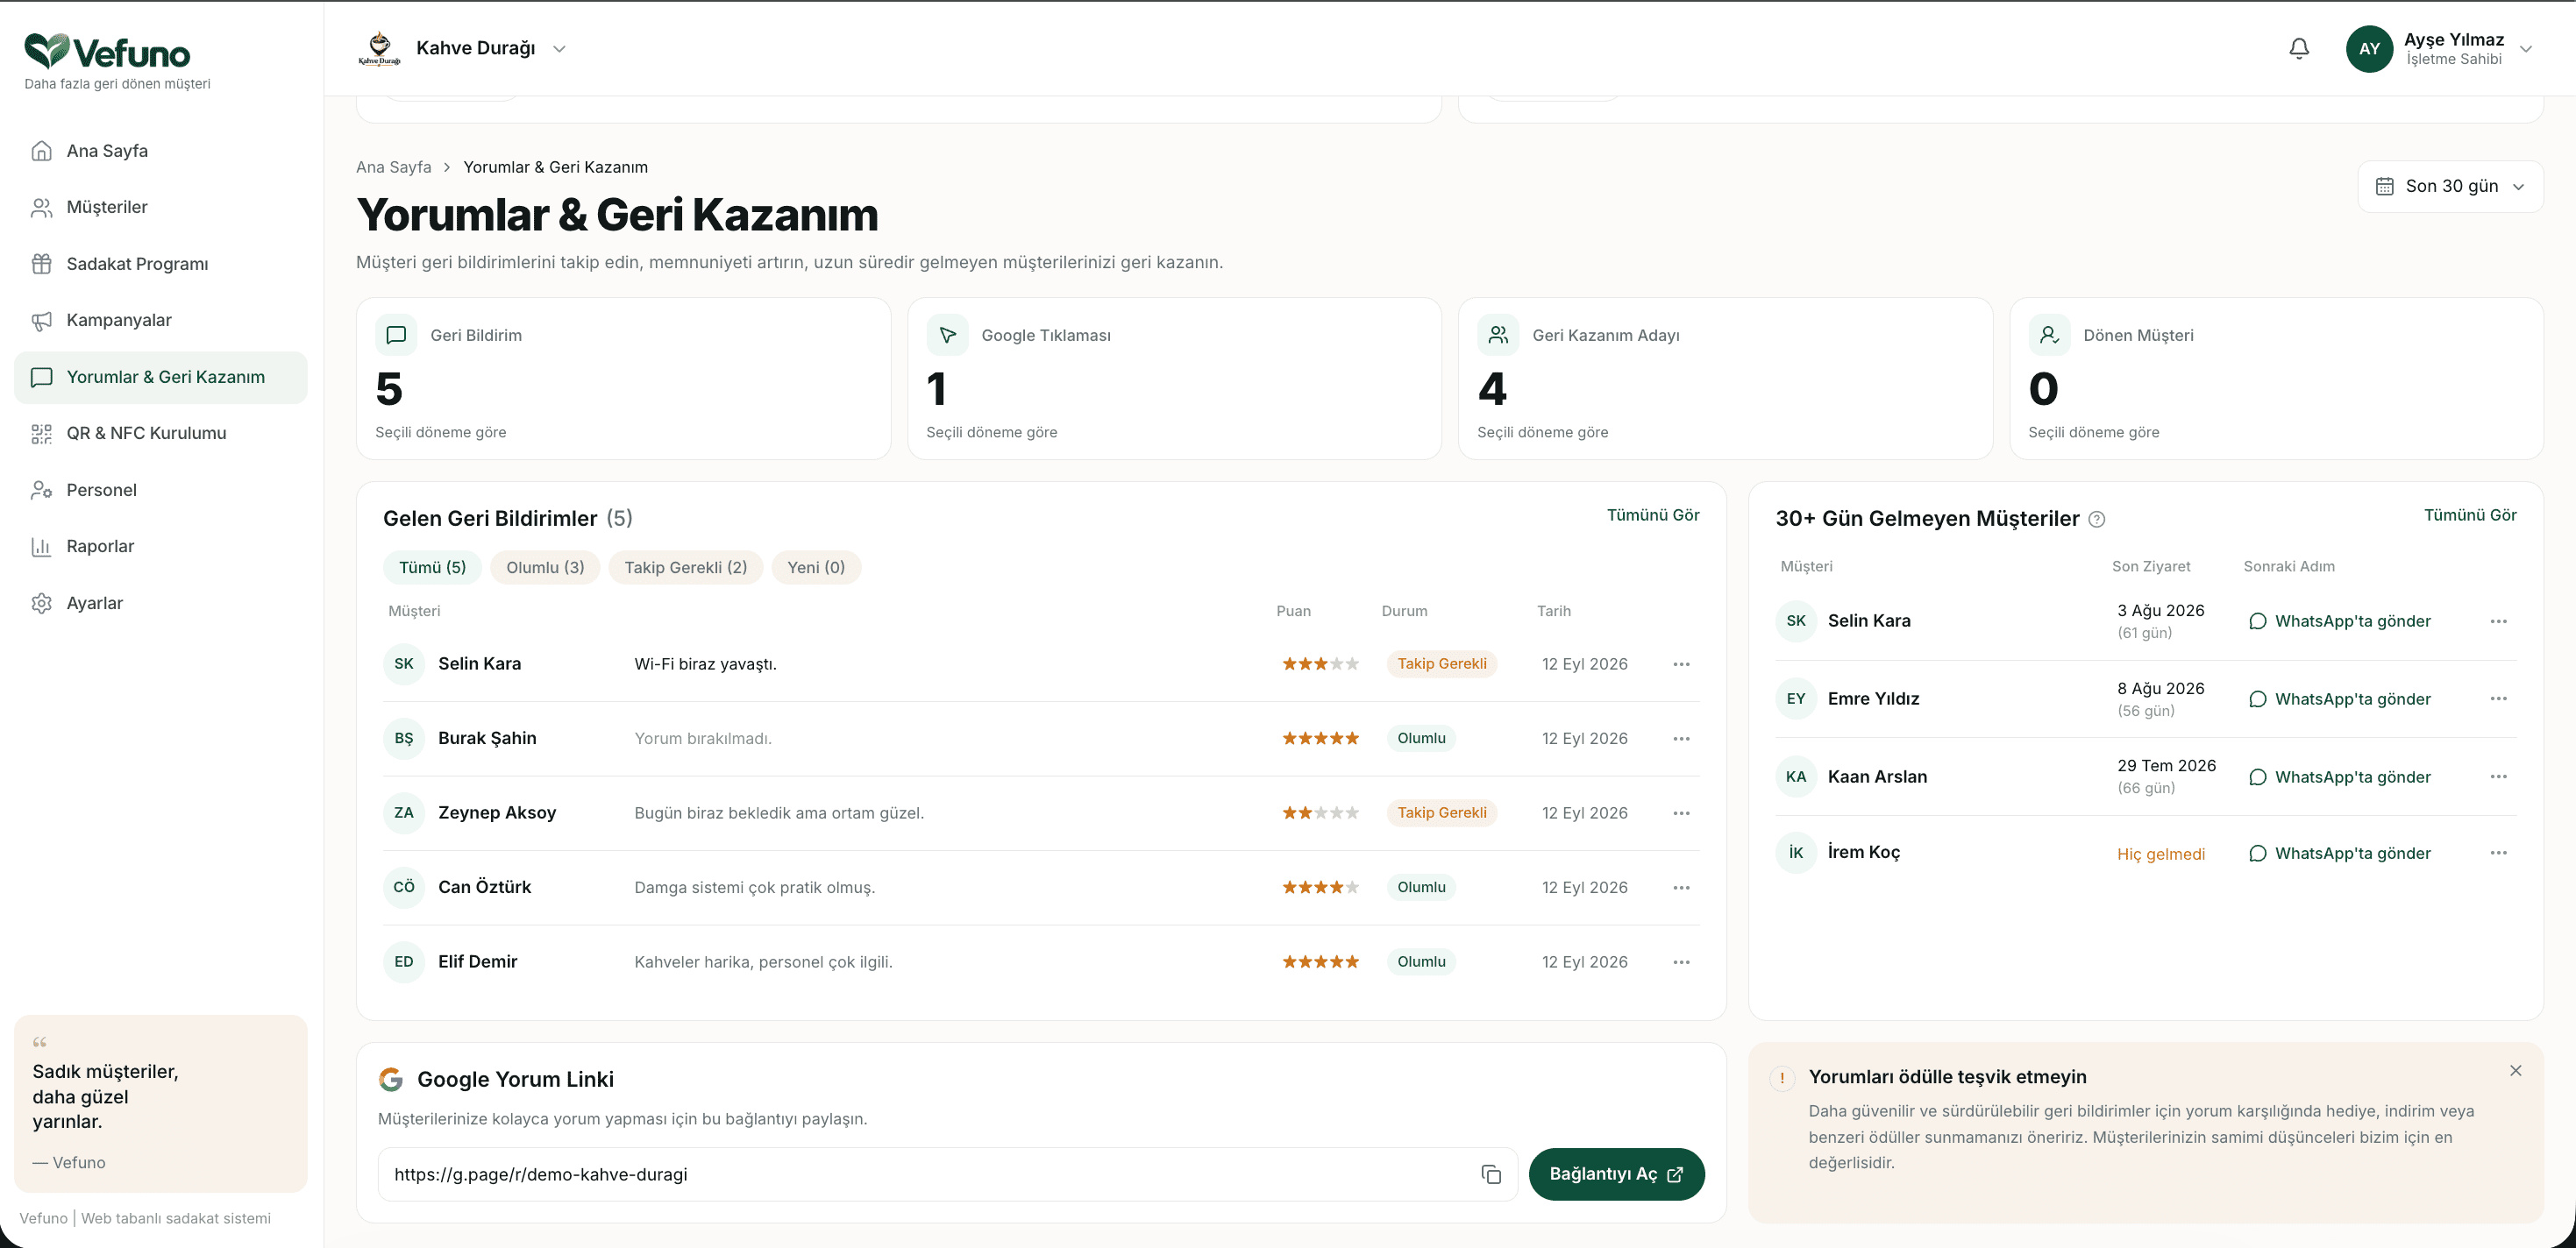2576x1248 pixels.
Task: Open more options for Burak Şahin's feedback
Action: (x=1681, y=739)
